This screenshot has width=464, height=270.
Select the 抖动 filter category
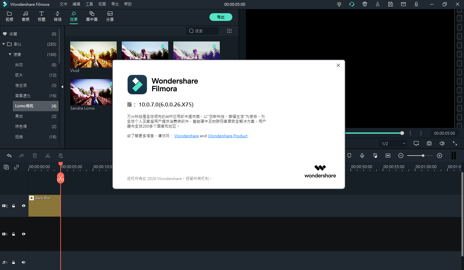coord(35,65)
